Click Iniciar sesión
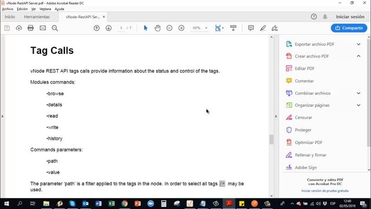 click(350, 17)
